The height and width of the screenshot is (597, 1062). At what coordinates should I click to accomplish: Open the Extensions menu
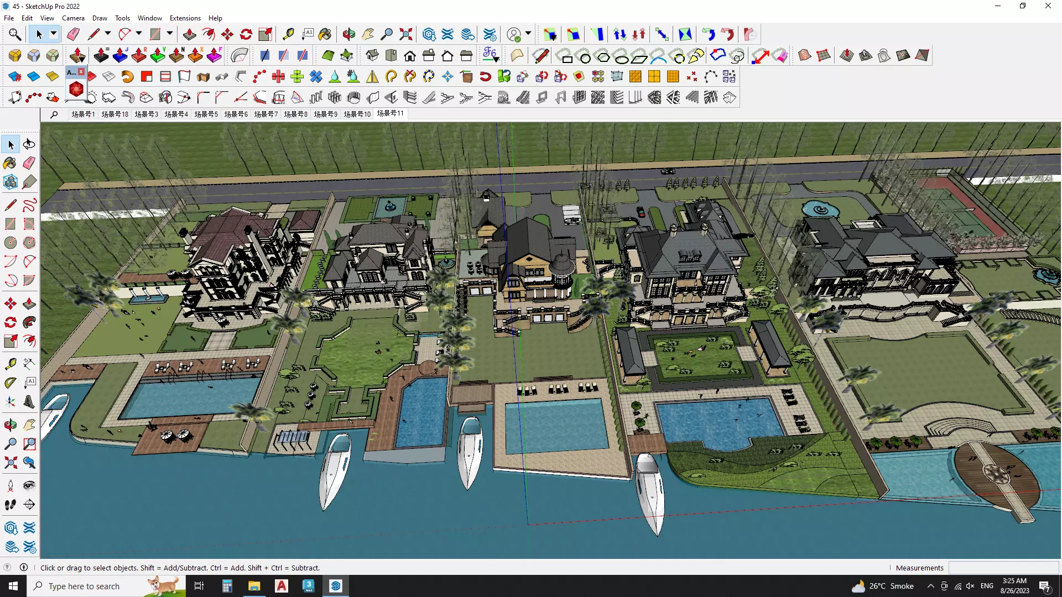coord(185,18)
